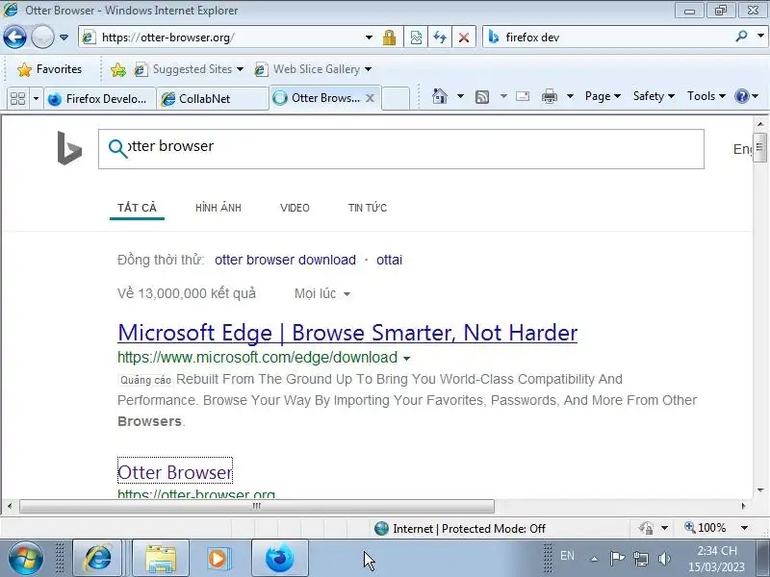Click Internet Protected Mode status zone
770x577 pixels.
(460, 528)
